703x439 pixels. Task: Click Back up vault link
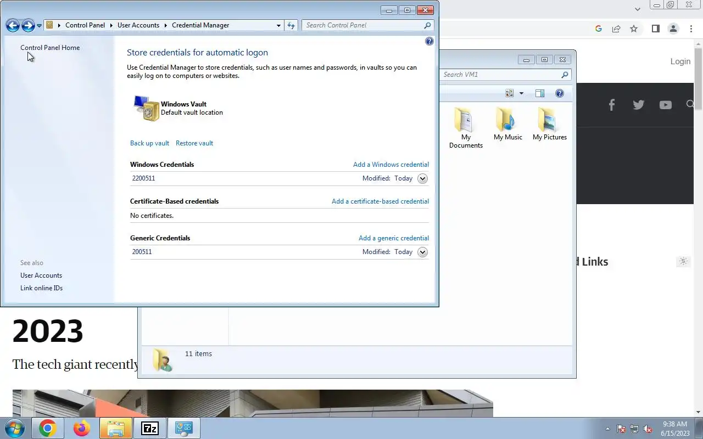pos(149,143)
